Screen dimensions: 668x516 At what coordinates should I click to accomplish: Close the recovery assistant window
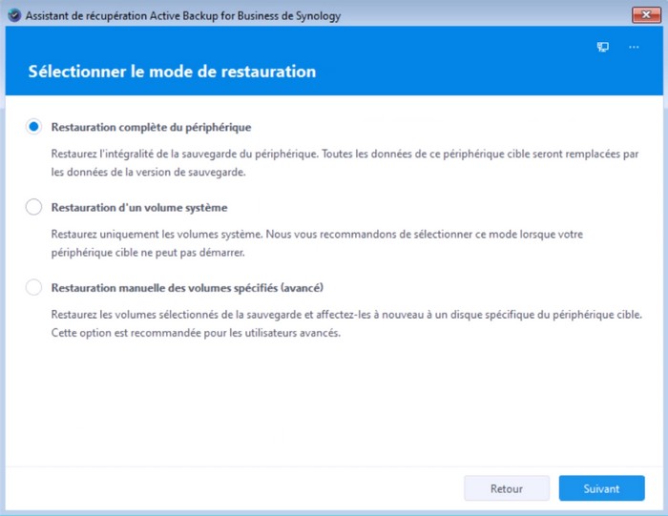646,15
